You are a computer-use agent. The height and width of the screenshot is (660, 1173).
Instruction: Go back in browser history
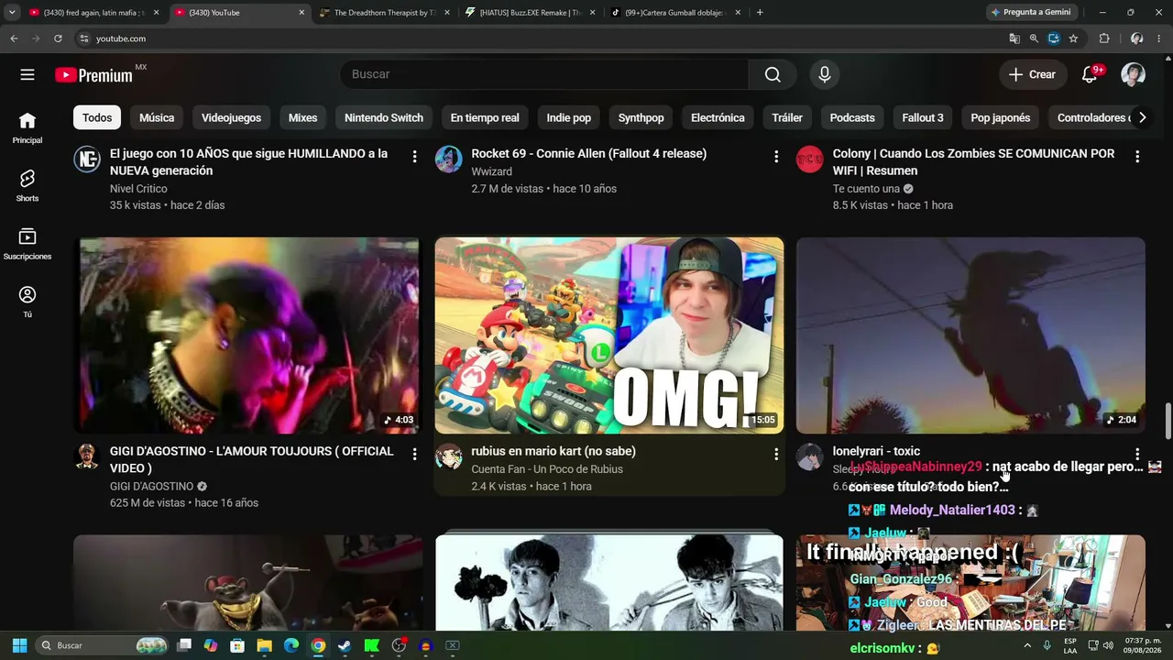point(14,38)
